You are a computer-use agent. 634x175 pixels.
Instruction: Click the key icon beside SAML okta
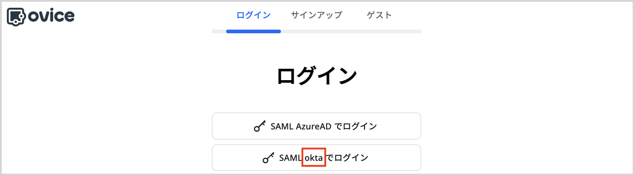pos(269,158)
